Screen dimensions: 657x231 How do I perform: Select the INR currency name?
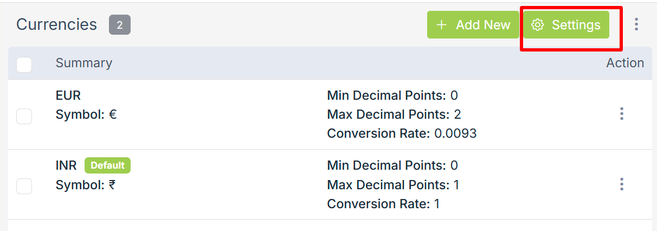click(66, 165)
